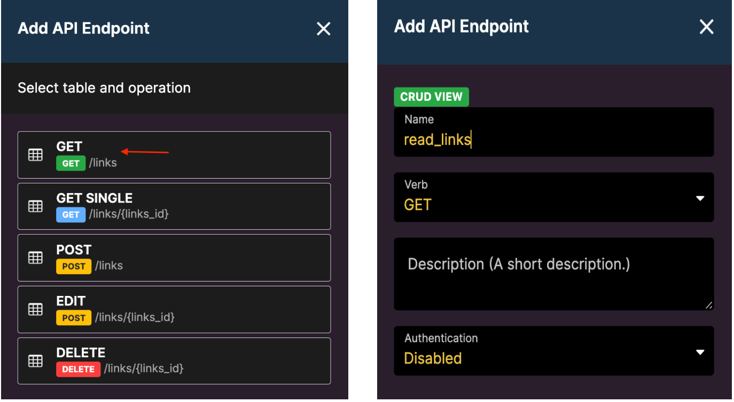Choose the DELETE operation entry
Screen dimensions: 734x402
tap(174, 361)
